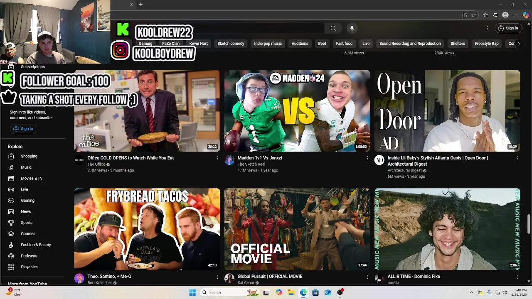Screen dimensions: 532x299
Task: Open Global Pursuit OFFICIAL MOVIE thumbnail
Action: click(297, 229)
